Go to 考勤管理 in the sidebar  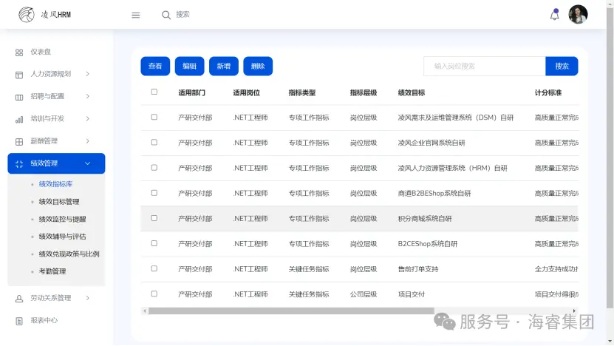pos(52,271)
